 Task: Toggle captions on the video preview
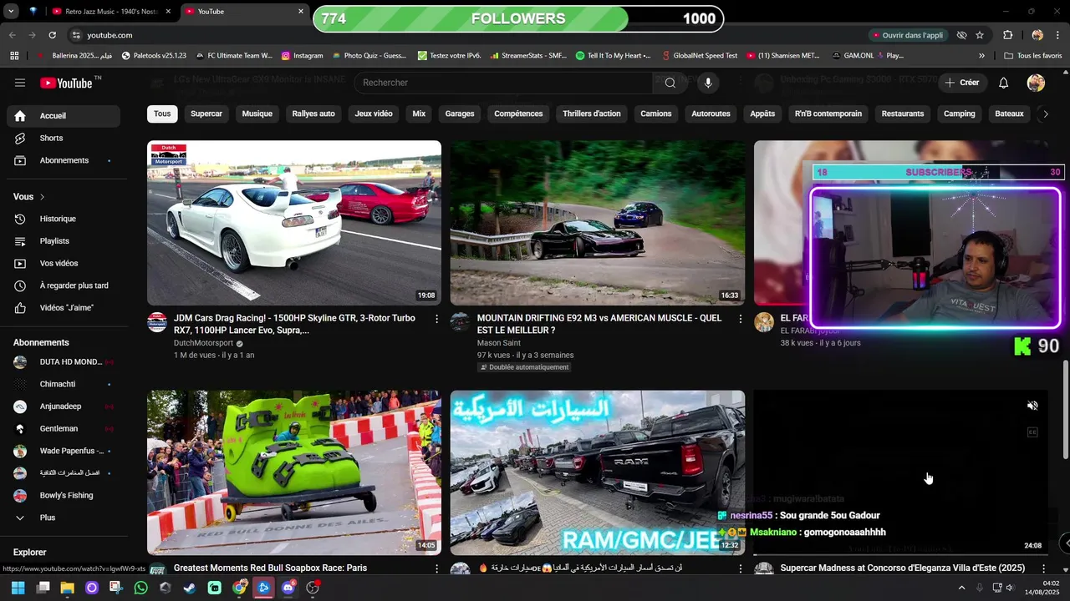pyautogui.click(x=1032, y=432)
